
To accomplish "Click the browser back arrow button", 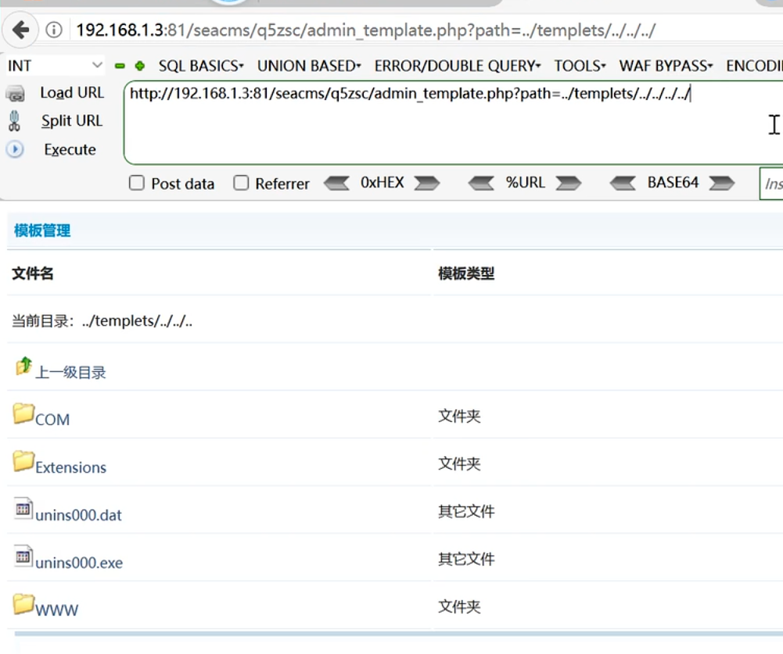I will pos(20,30).
